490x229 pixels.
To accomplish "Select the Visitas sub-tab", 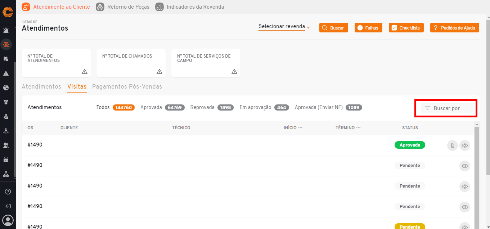I will point(77,87).
